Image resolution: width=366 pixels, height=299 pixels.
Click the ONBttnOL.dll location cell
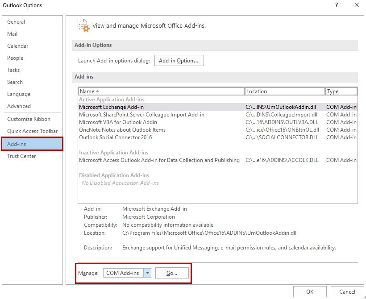click(282, 130)
